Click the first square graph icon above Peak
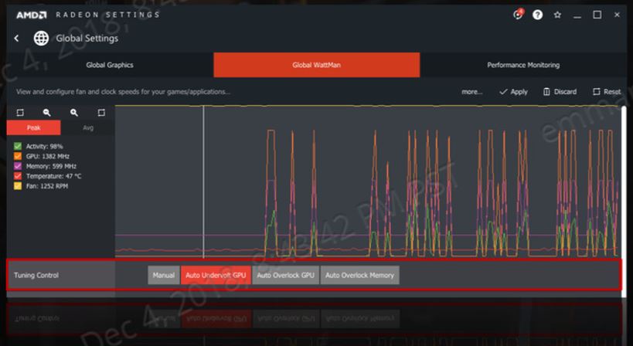633x346 pixels. pyautogui.click(x=20, y=113)
